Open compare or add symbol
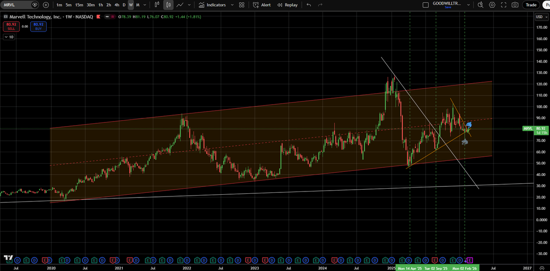550x271 pixels. pyautogui.click(x=45, y=5)
